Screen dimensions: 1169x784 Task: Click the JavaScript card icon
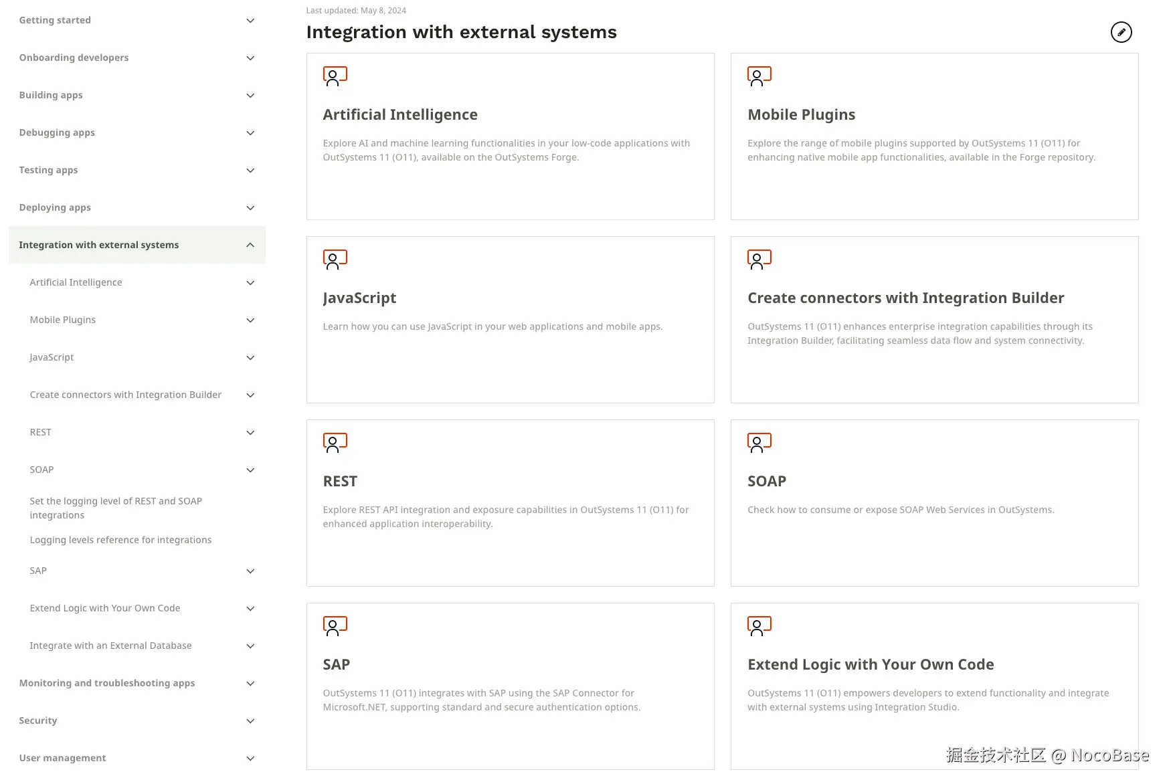(335, 260)
